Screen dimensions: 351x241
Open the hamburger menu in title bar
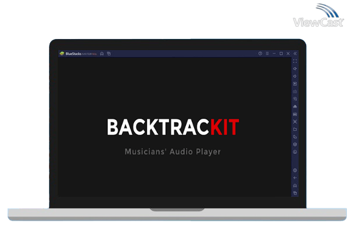coord(267,54)
